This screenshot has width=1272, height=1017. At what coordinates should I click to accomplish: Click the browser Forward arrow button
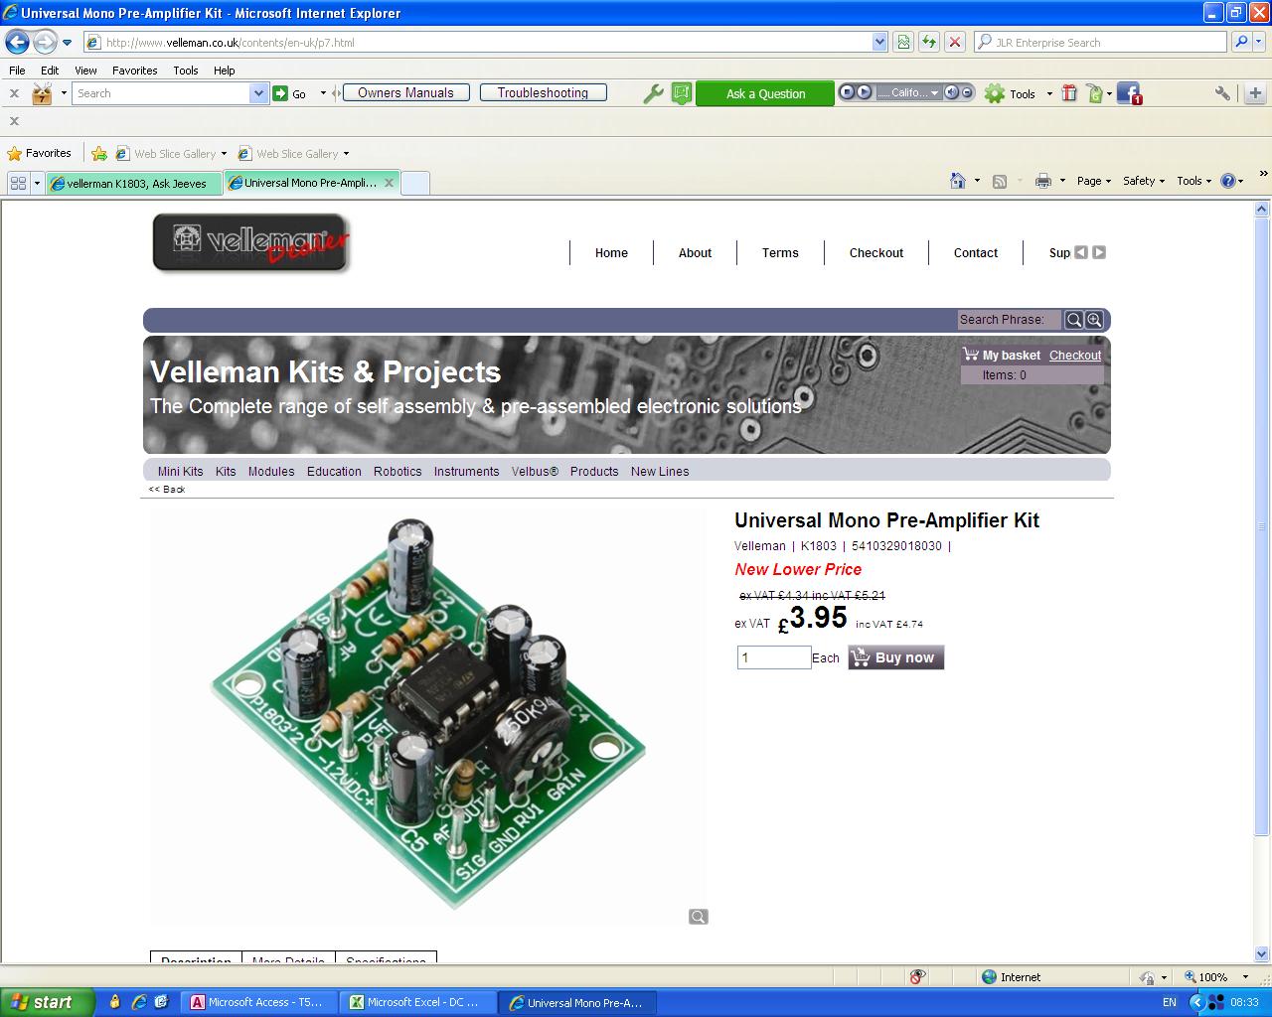click(x=45, y=42)
